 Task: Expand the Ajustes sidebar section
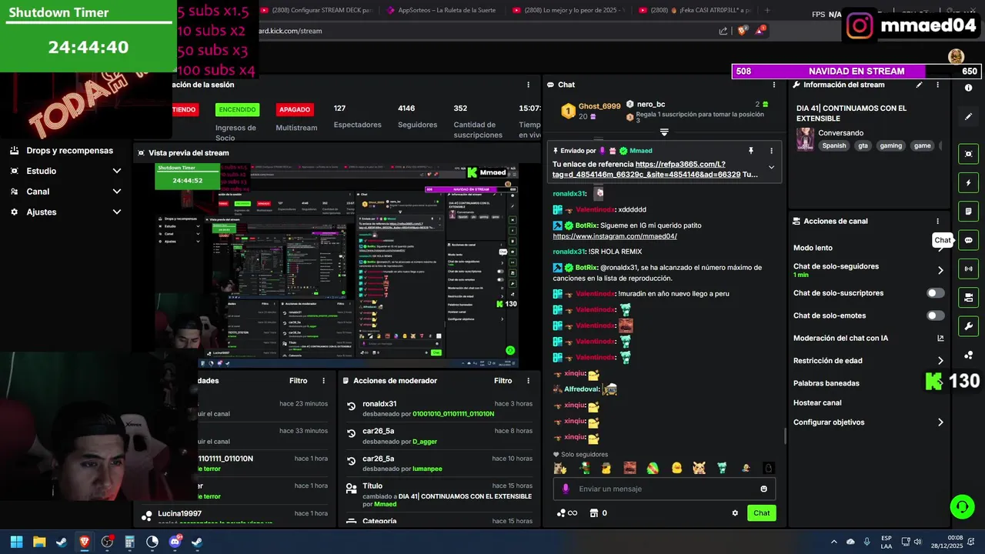[x=65, y=212]
